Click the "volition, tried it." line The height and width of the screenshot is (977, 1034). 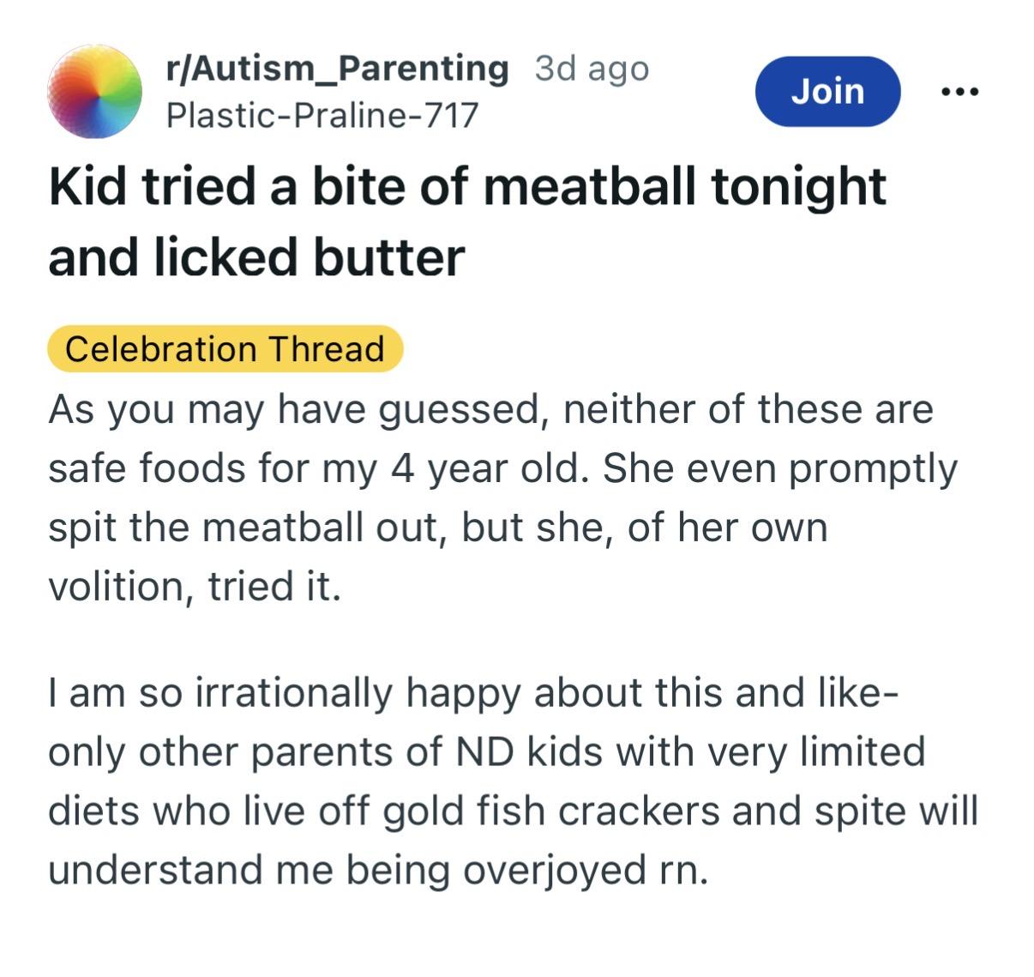tap(195, 587)
